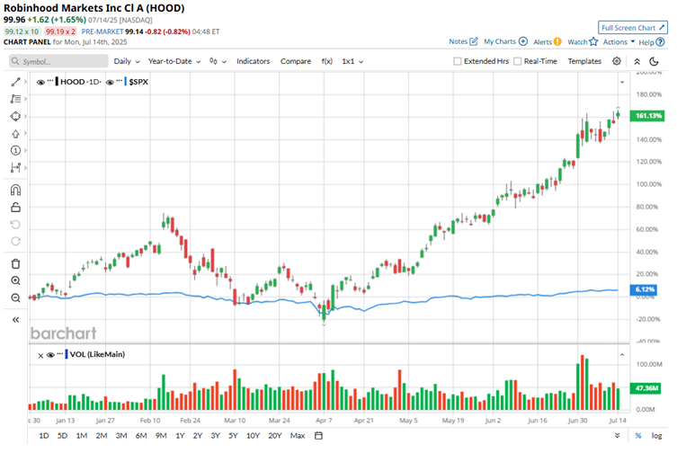Open chart settings gear
Screen dimensions: 677x453
coord(617,61)
